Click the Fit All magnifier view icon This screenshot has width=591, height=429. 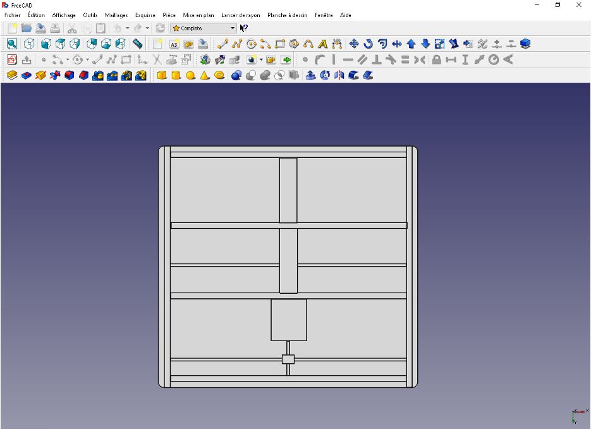(x=12, y=44)
